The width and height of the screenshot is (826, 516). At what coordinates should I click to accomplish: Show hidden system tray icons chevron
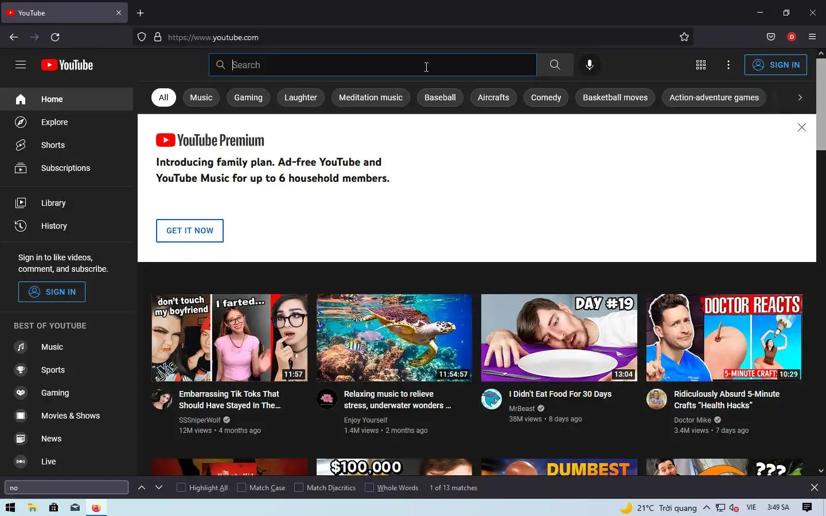pos(707,507)
